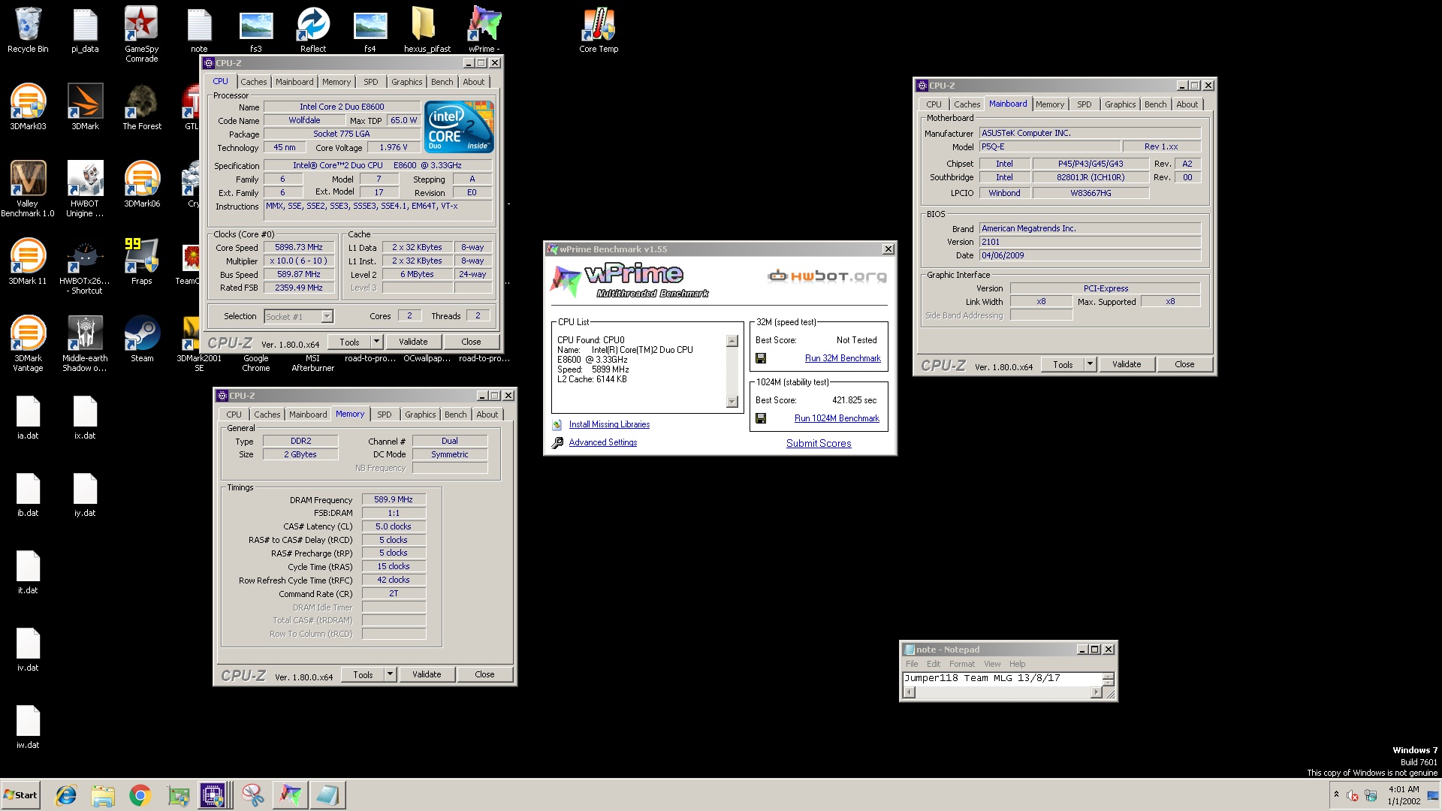Click up arrow of wPrime CPU List scrollbar

click(x=732, y=341)
